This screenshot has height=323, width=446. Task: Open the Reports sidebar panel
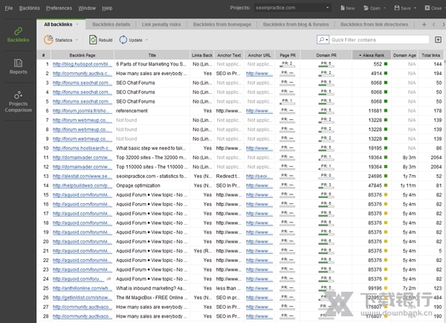pyautogui.click(x=17, y=67)
